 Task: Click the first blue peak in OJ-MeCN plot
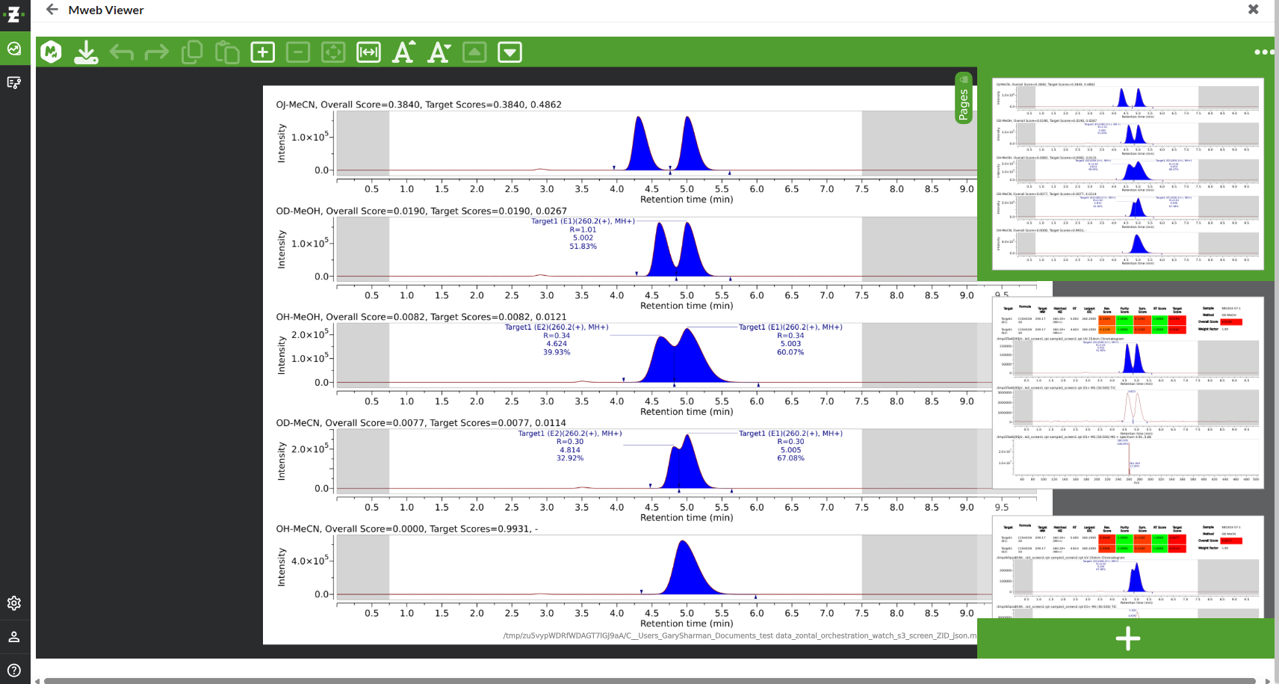640,147
